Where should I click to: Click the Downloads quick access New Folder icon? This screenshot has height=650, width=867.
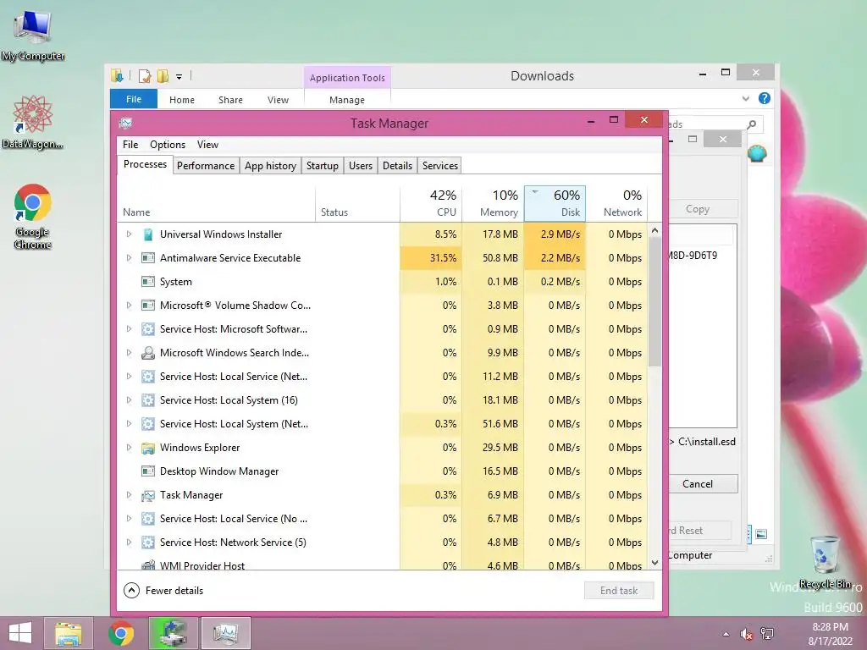point(163,75)
